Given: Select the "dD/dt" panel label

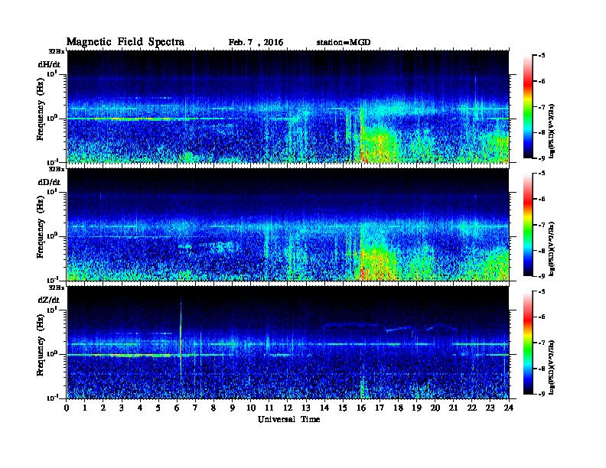Looking at the screenshot, I should pyautogui.click(x=49, y=182).
